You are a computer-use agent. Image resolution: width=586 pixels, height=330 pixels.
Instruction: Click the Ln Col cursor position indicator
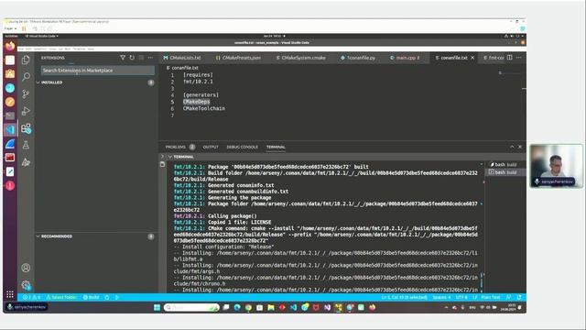[405, 297]
